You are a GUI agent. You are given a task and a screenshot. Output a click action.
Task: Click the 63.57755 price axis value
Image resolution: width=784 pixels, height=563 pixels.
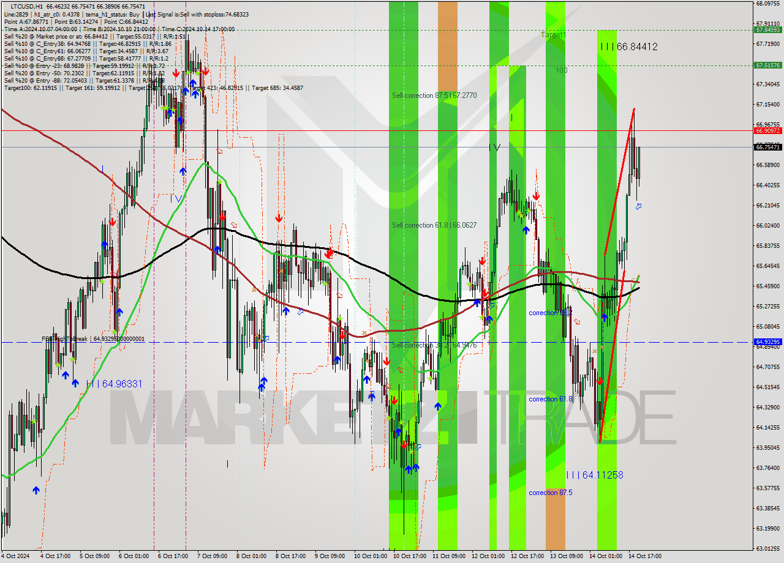767,488
